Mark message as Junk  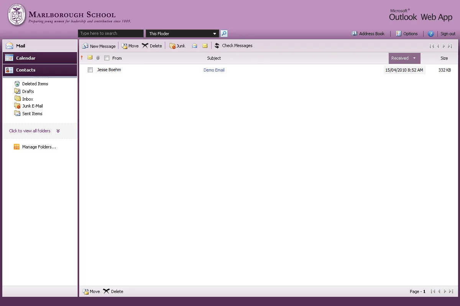(177, 46)
